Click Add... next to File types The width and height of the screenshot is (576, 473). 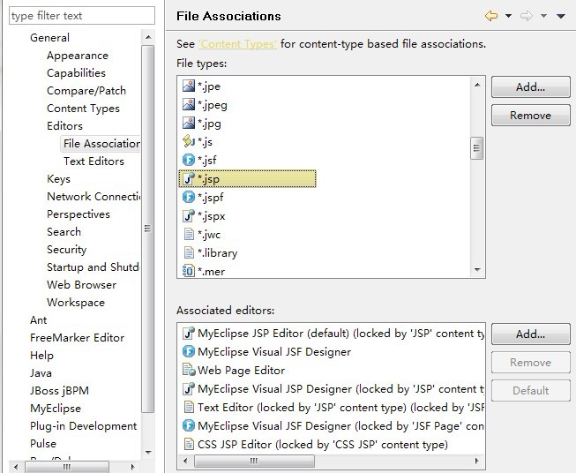point(530,87)
